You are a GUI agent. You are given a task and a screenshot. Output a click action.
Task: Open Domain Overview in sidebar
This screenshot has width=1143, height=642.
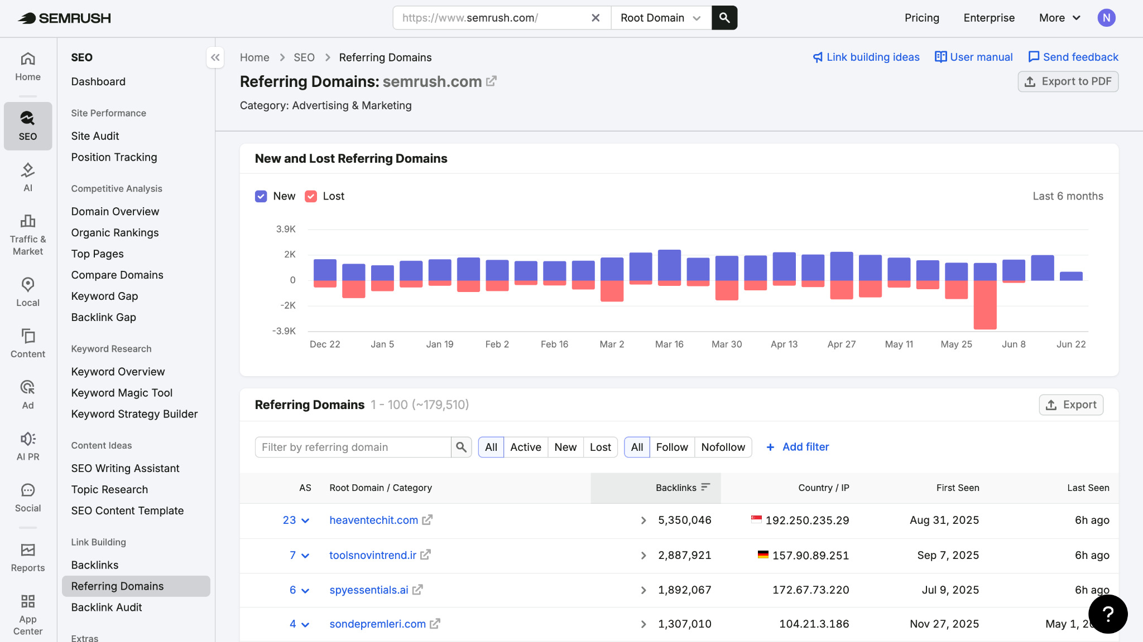pyautogui.click(x=116, y=211)
